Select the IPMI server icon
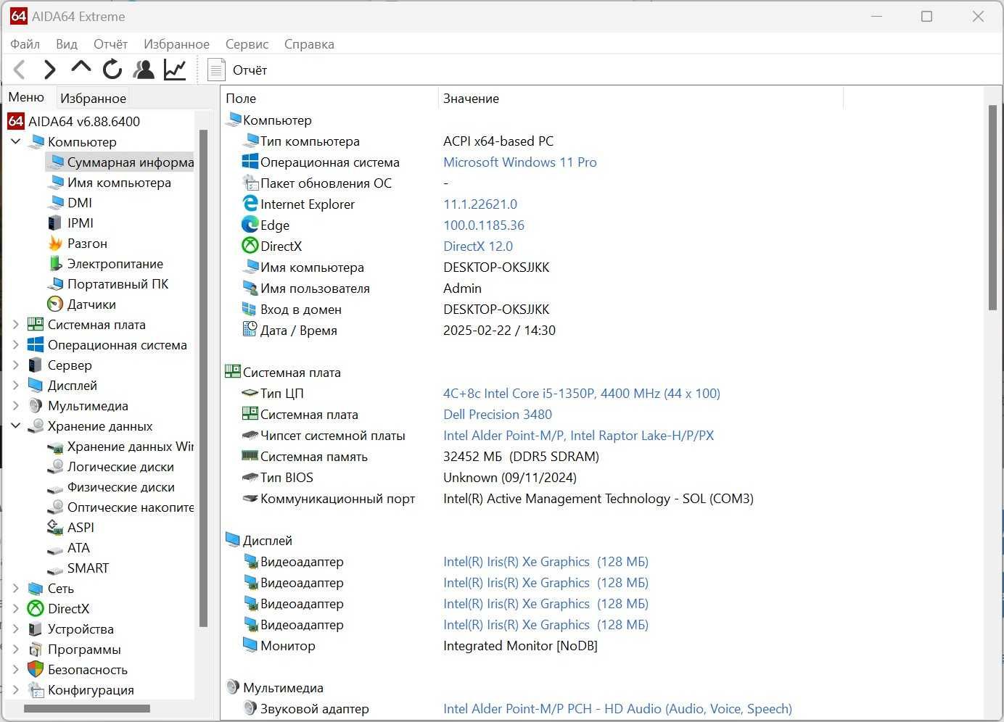The height and width of the screenshot is (722, 1004). (x=56, y=223)
